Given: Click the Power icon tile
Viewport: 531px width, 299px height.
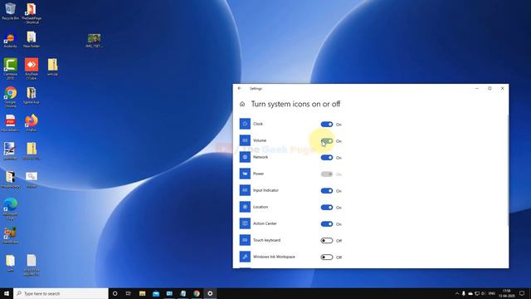Looking at the screenshot, I should 245,174.
